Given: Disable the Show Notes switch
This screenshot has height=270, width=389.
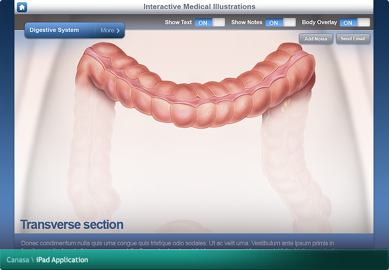Looking at the screenshot, I should tap(280, 22).
